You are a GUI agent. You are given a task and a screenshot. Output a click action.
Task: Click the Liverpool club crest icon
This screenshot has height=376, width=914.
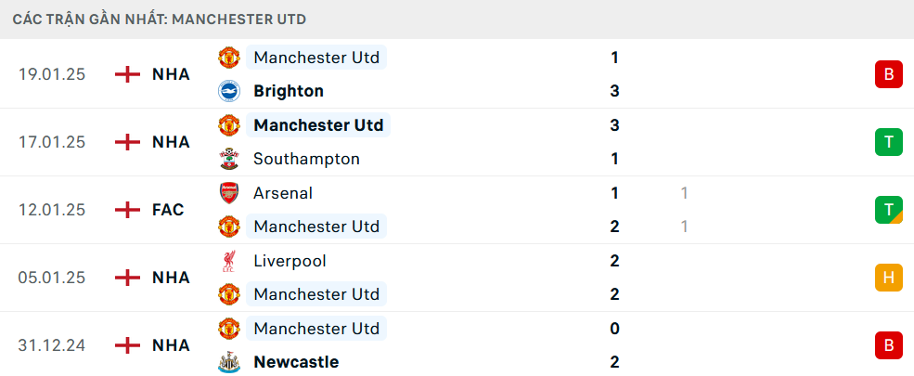pos(228,261)
